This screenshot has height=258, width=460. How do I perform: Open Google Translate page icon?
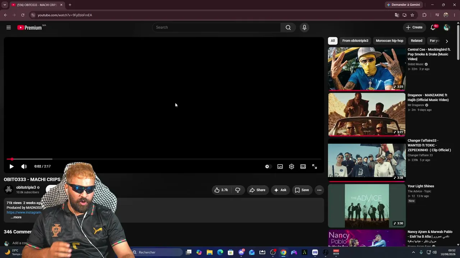point(397,15)
